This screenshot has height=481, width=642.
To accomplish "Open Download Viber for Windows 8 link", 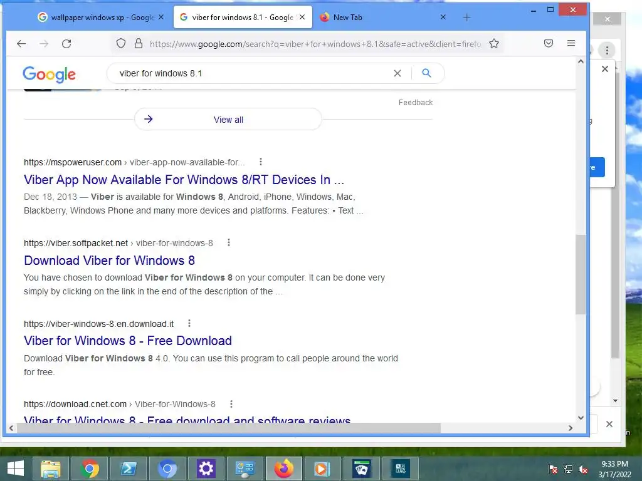I will 109,261.
